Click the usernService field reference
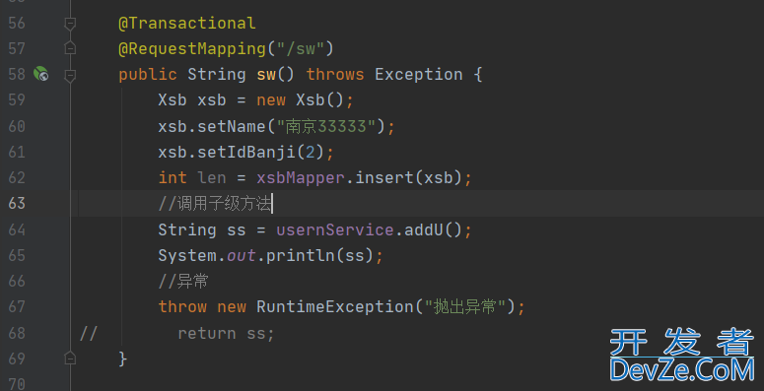764x391 pixels. click(x=335, y=229)
